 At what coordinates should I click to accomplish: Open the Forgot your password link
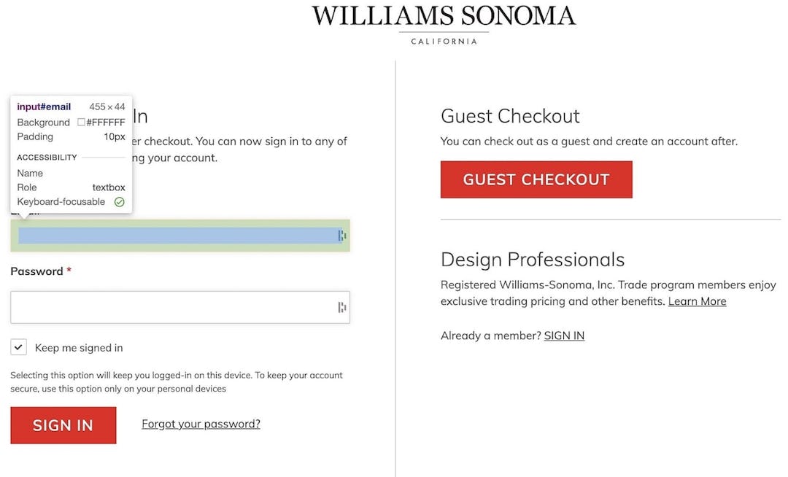pyautogui.click(x=201, y=424)
